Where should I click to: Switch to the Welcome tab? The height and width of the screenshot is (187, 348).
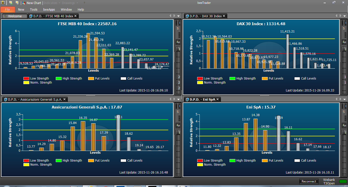click(15, 16)
